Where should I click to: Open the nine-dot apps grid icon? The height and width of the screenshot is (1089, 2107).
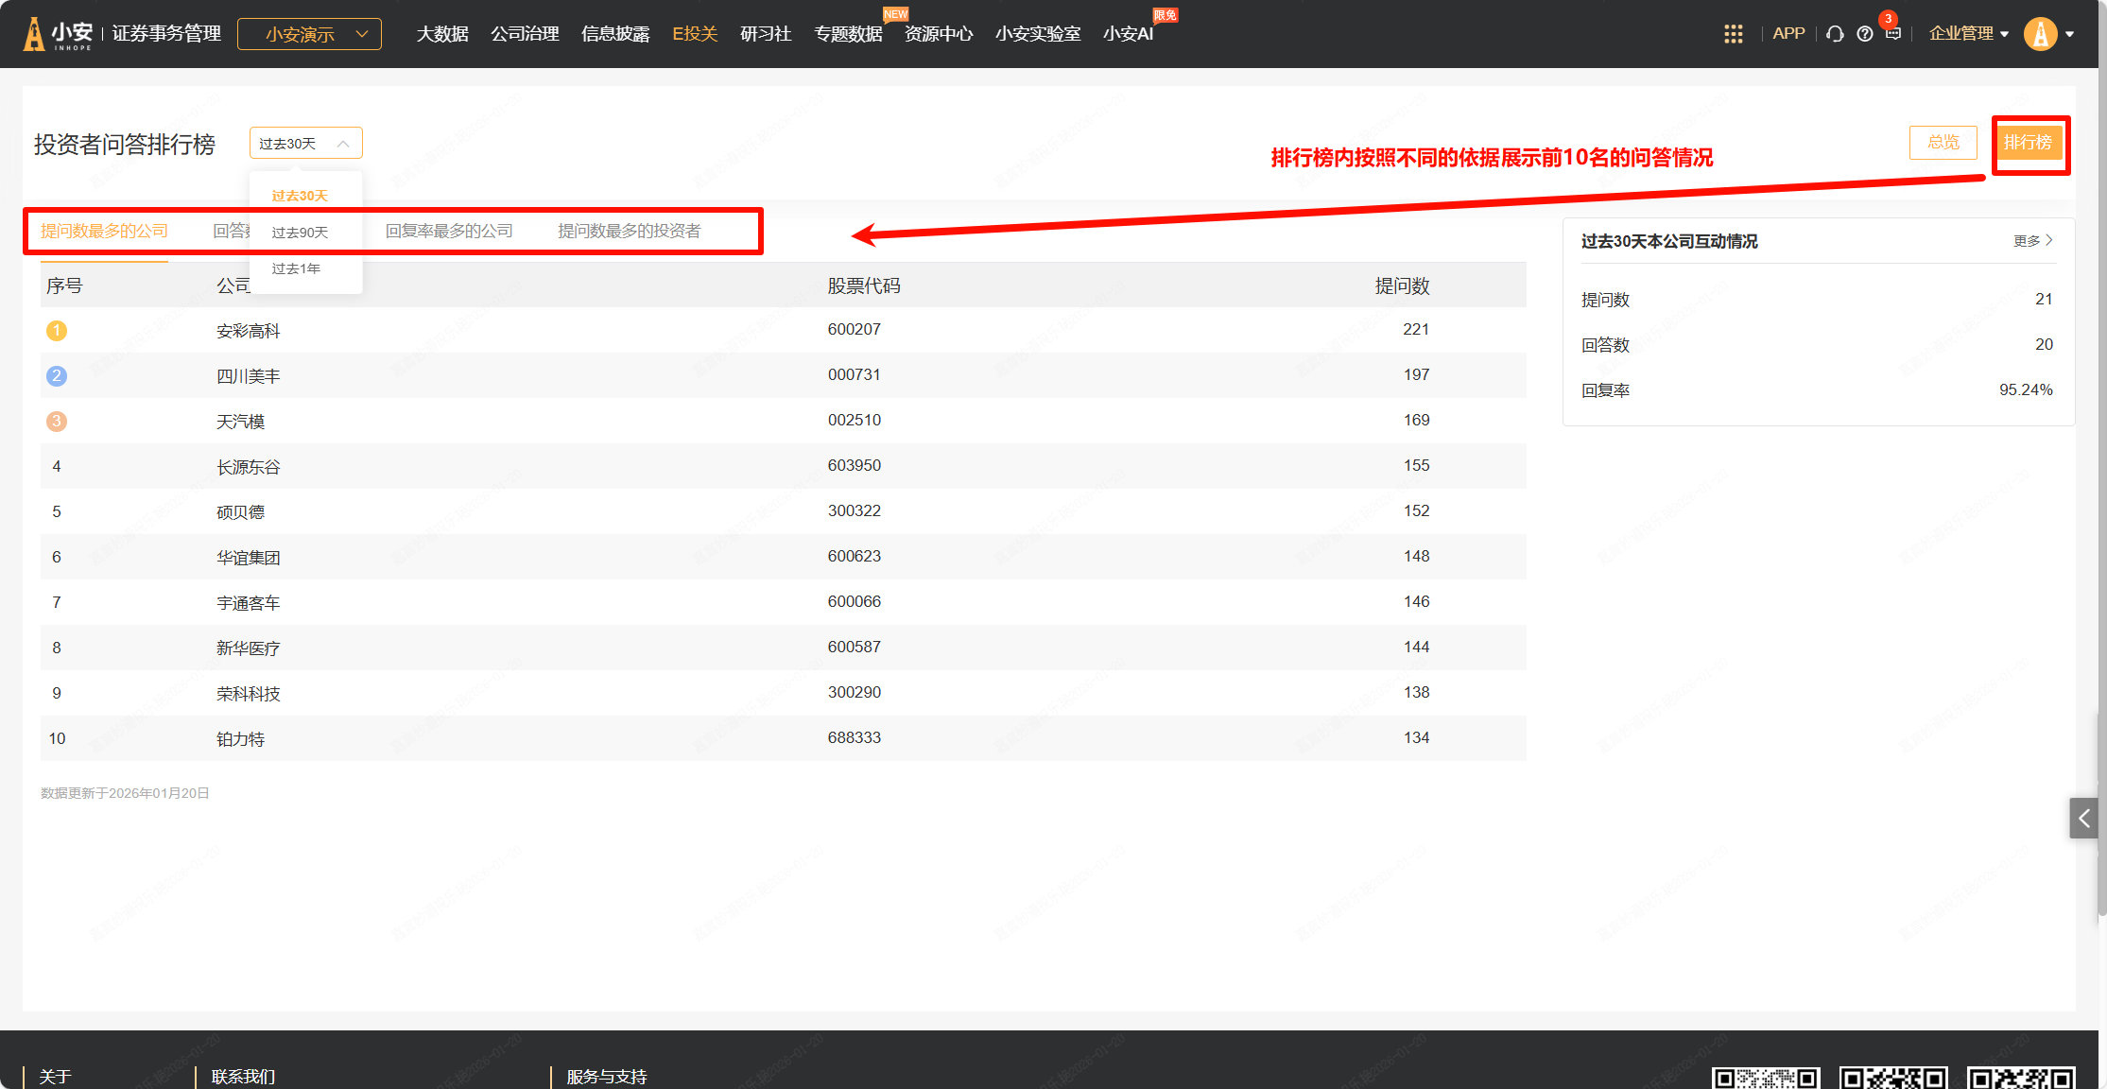pyautogui.click(x=1733, y=34)
